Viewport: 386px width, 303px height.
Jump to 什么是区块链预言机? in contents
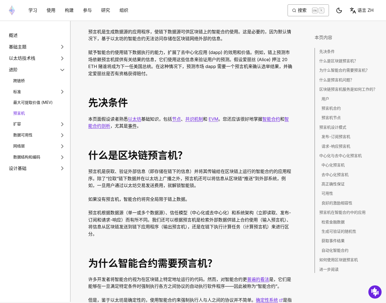point(338,61)
